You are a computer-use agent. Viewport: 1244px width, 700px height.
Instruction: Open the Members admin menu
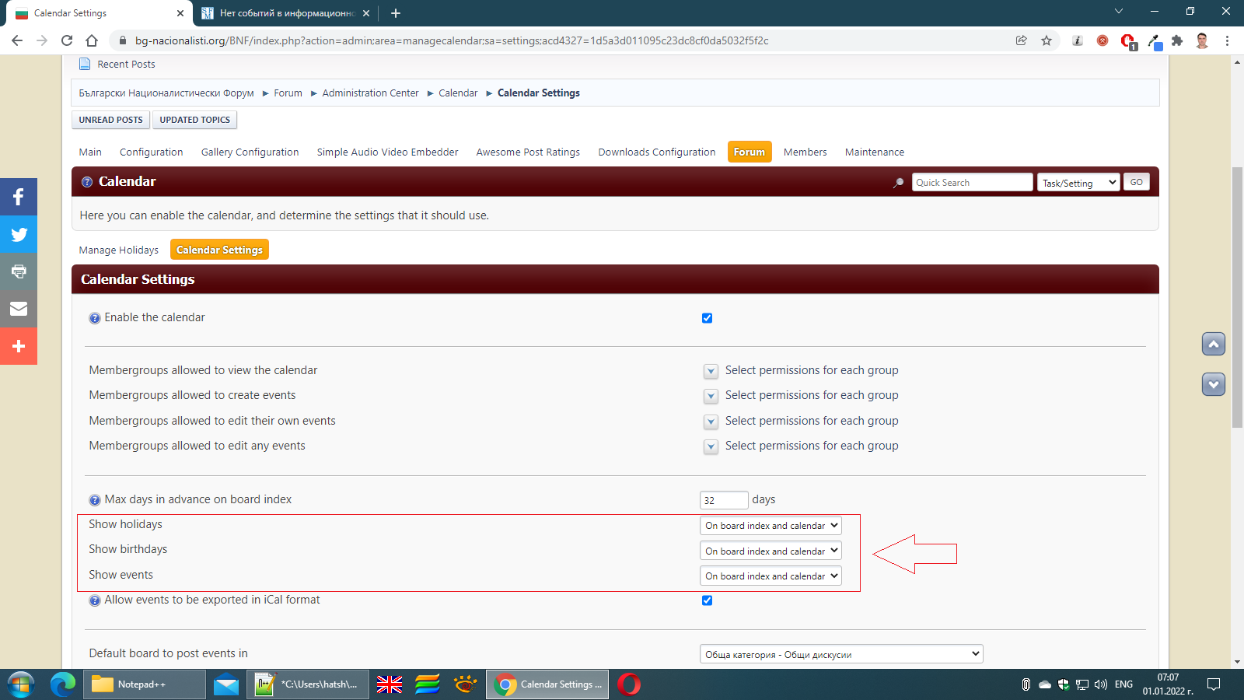coord(805,152)
